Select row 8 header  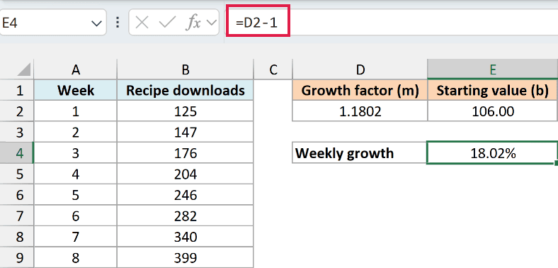coord(17,237)
